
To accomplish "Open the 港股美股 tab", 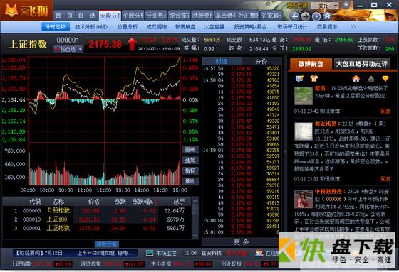I will click(x=202, y=16).
